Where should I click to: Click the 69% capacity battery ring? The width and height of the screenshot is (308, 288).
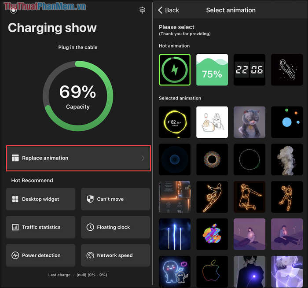click(77, 96)
